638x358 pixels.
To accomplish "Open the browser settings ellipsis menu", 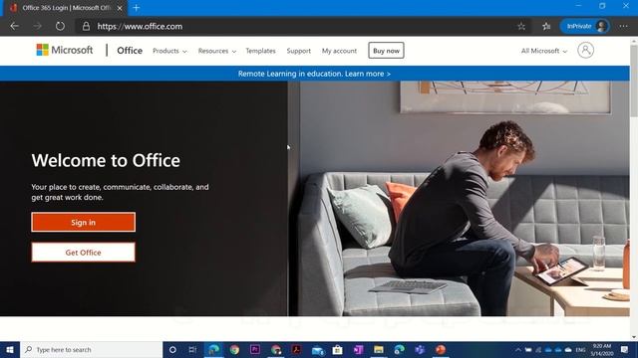I will point(623,27).
